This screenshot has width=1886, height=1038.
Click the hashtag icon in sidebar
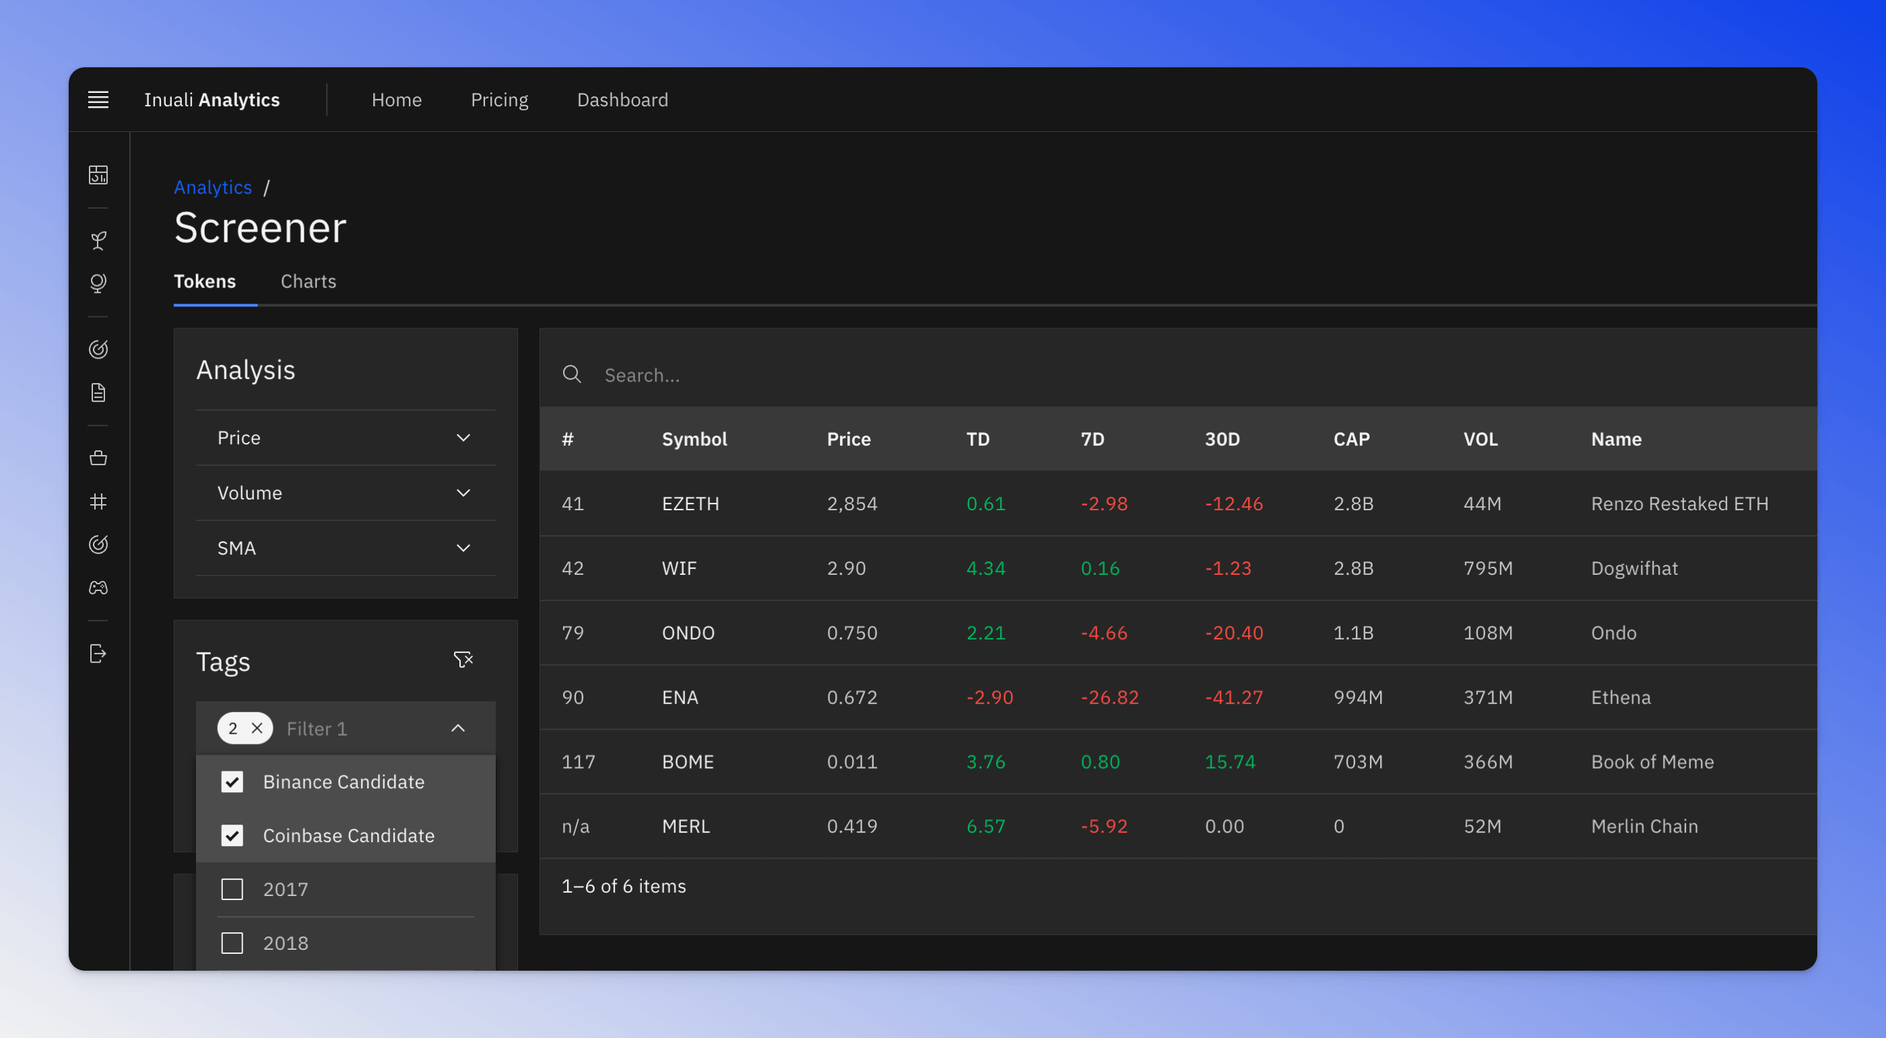(98, 501)
